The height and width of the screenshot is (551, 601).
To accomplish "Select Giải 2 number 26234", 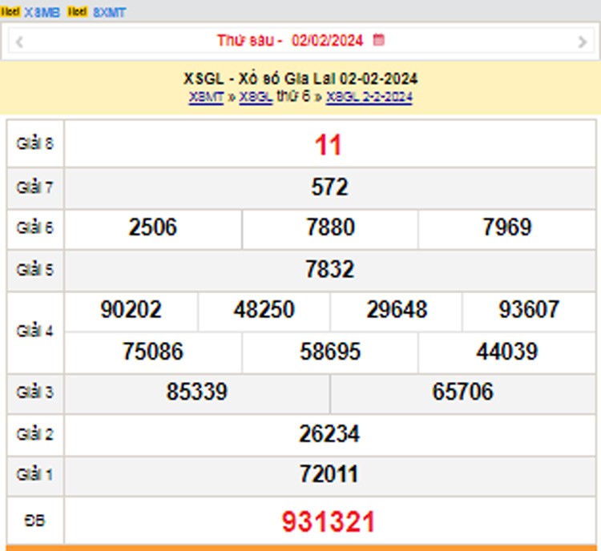I will [x=329, y=434].
